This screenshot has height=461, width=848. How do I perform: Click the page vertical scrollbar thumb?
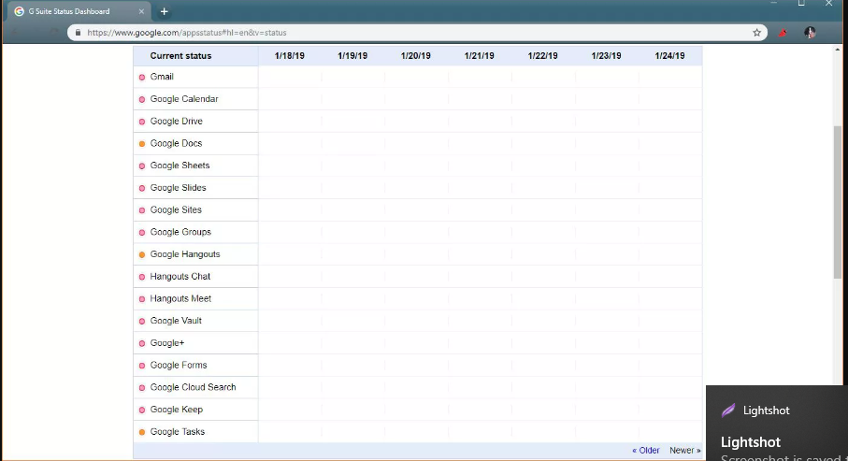(838, 202)
